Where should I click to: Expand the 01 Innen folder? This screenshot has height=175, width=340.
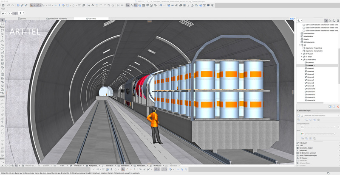click(x=301, y=57)
